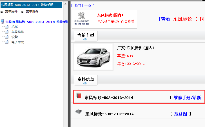This screenshot has width=205, height=127.
Task: Click the 车型:508 text
Action: click(125, 56)
